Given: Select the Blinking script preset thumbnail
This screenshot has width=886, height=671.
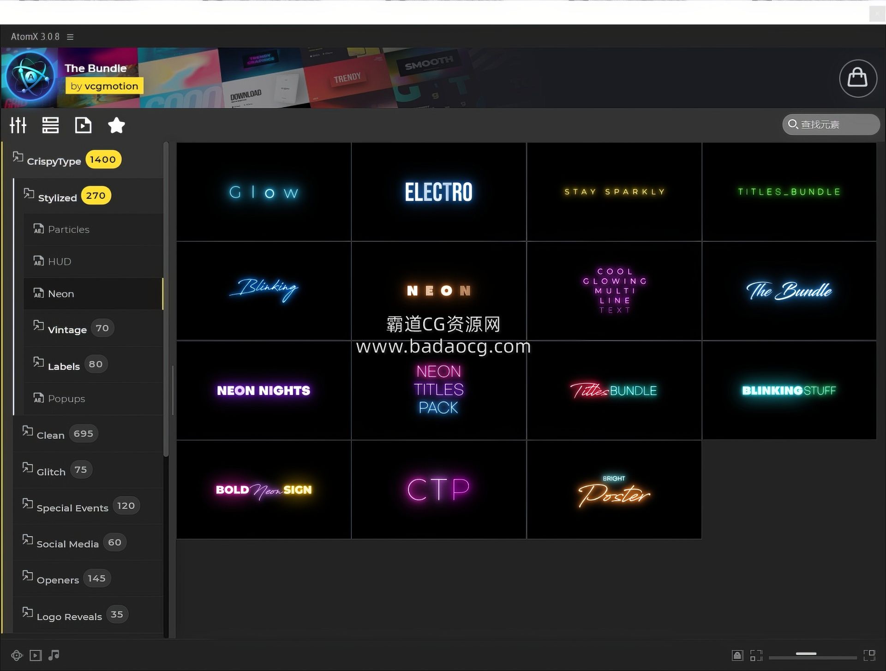Looking at the screenshot, I should [264, 291].
